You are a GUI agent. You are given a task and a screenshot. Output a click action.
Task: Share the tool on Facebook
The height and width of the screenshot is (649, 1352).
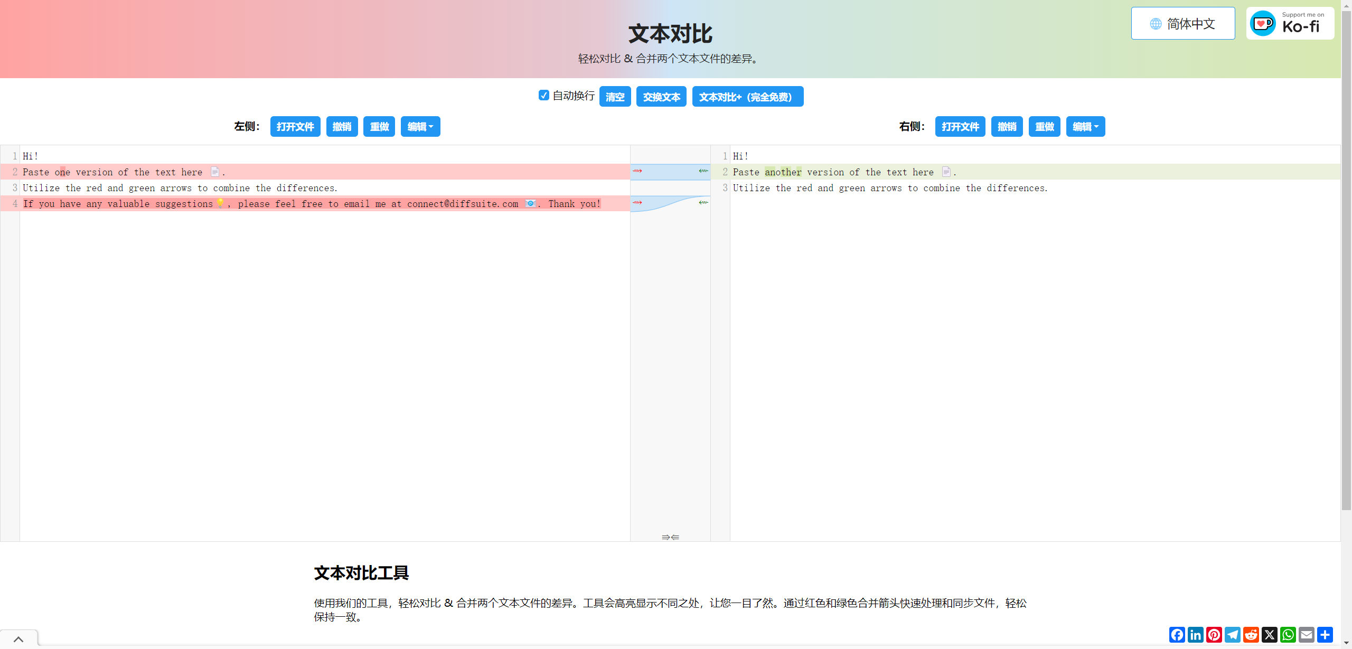[1177, 635]
